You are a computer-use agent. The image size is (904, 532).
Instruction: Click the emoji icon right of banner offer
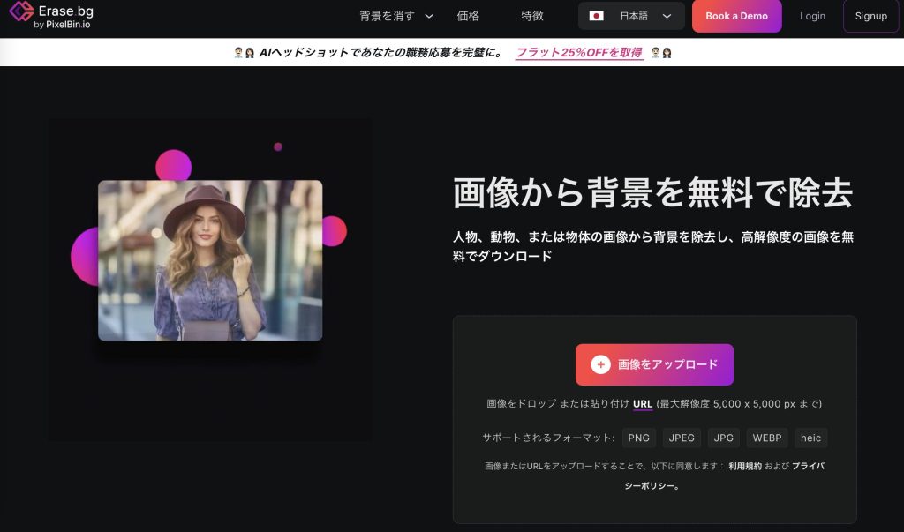[661, 53]
